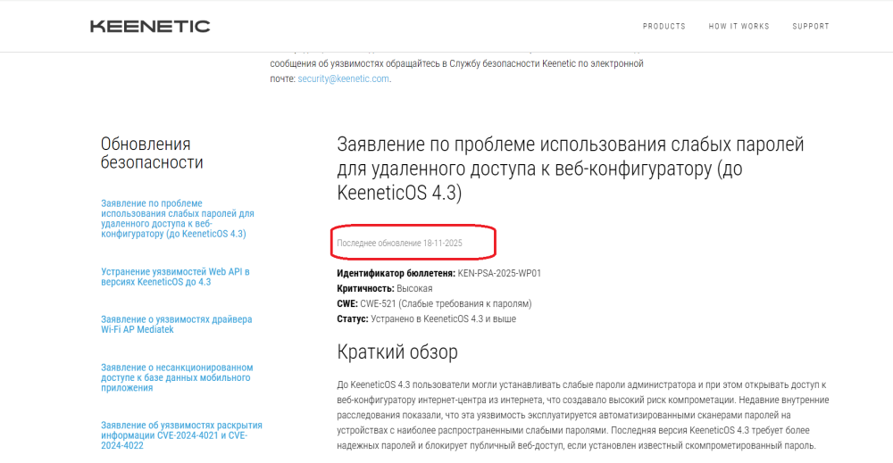Viewport: 893px width, 463px height.
Task: Click the 'Краткий обзор' section heading
Action: (x=397, y=352)
